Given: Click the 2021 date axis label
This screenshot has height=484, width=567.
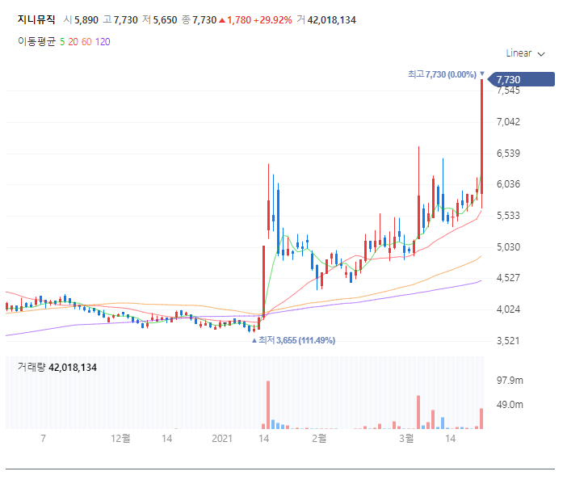Looking at the screenshot, I should tap(221, 439).
